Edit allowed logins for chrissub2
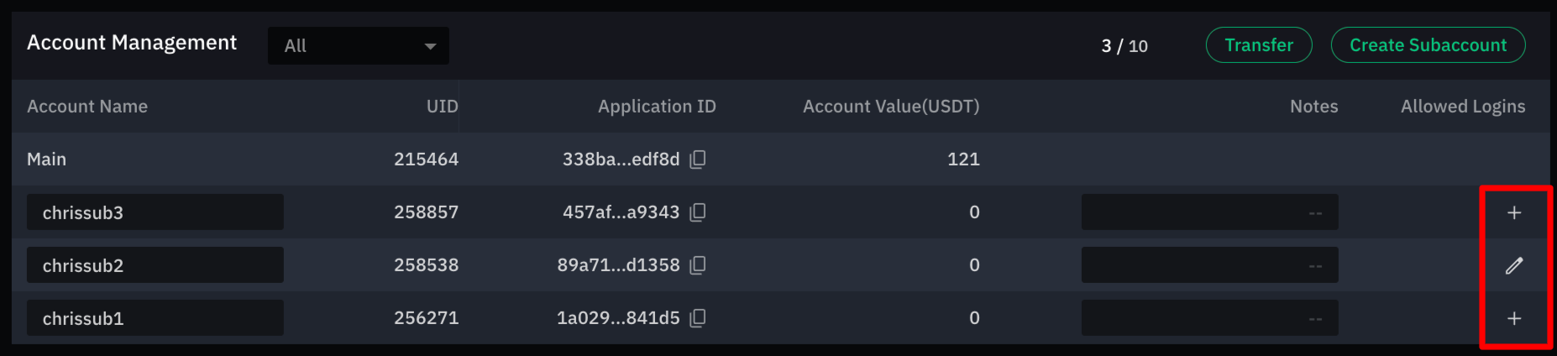Image resolution: width=1557 pixels, height=356 pixels. 1514,265
